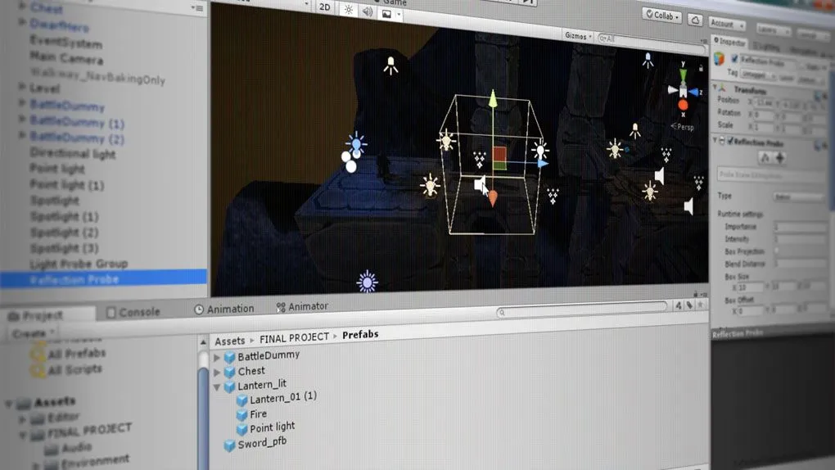This screenshot has width=835, height=470.
Task: Expand the Level object in Hierarchy
Action: (x=21, y=86)
